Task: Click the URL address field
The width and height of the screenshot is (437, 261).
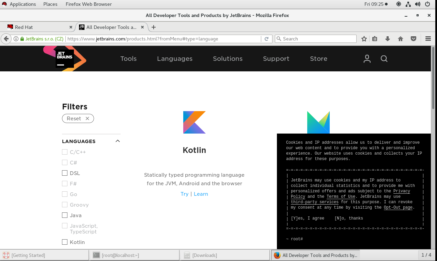Action: pyautogui.click(x=163, y=39)
